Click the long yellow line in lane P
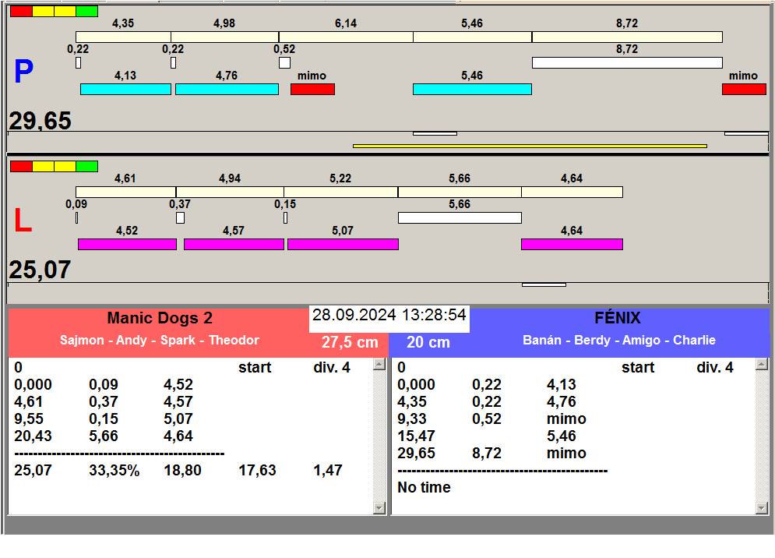775x558 pixels. (x=530, y=146)
